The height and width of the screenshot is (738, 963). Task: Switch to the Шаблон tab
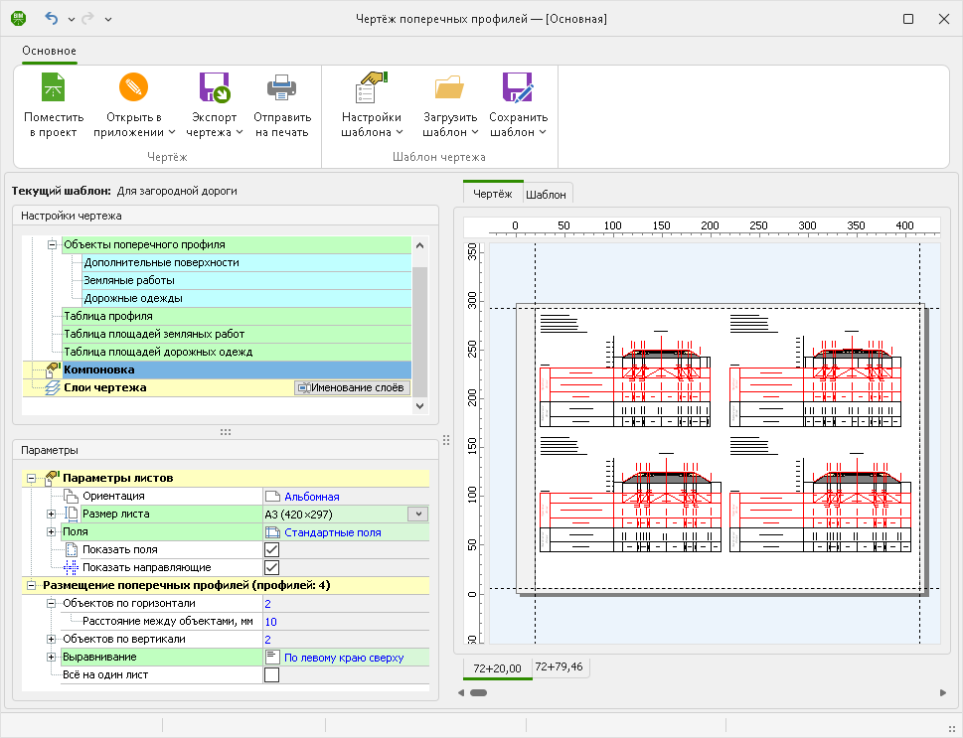point(545,194)
